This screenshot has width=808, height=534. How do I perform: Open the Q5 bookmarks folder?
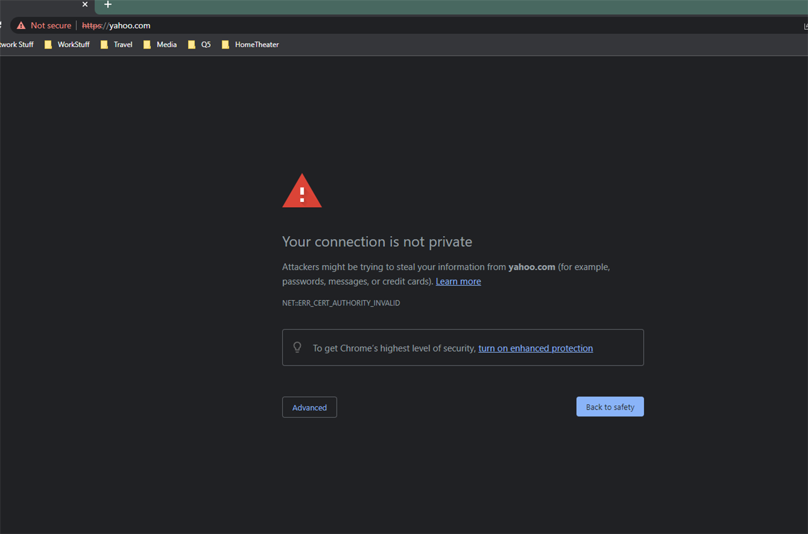point(199,44)
